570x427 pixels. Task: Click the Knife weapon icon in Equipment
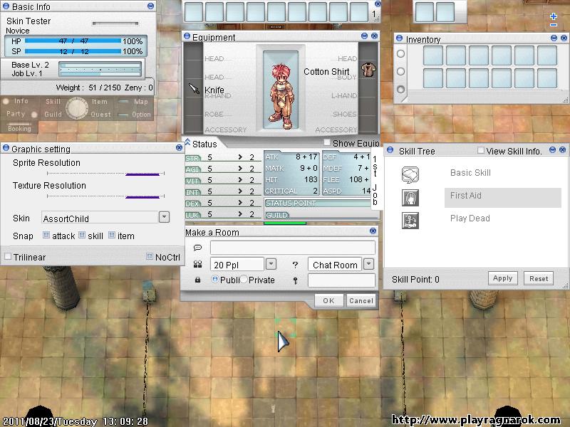pos(194,88)
